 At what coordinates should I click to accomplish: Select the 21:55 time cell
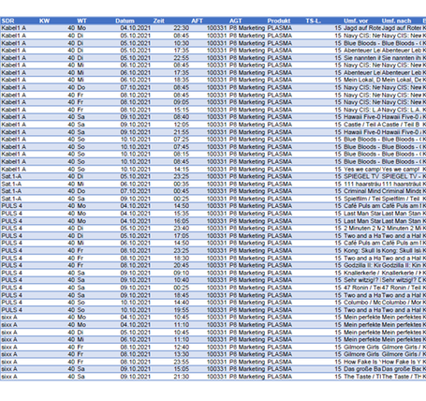(182, 132)
